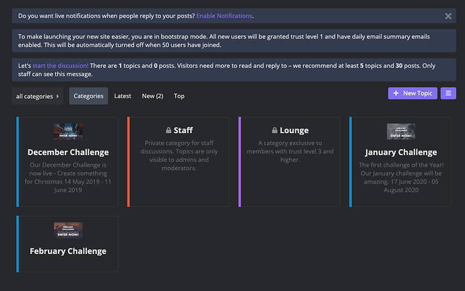Expand the all categories dropdown
Viewport: 465px width, 291px height.
pos(37,96)
